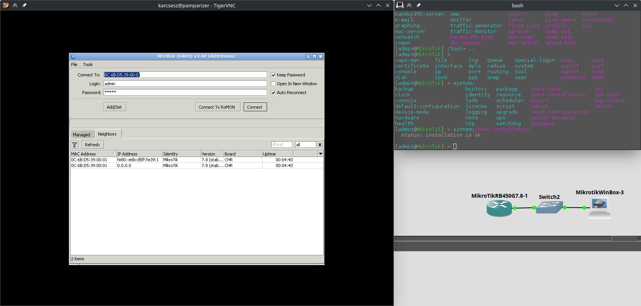This screenshot has height=306, width=641.
Task: Click 'bandwidth-server' in terminal output
Action: point(419,14)
